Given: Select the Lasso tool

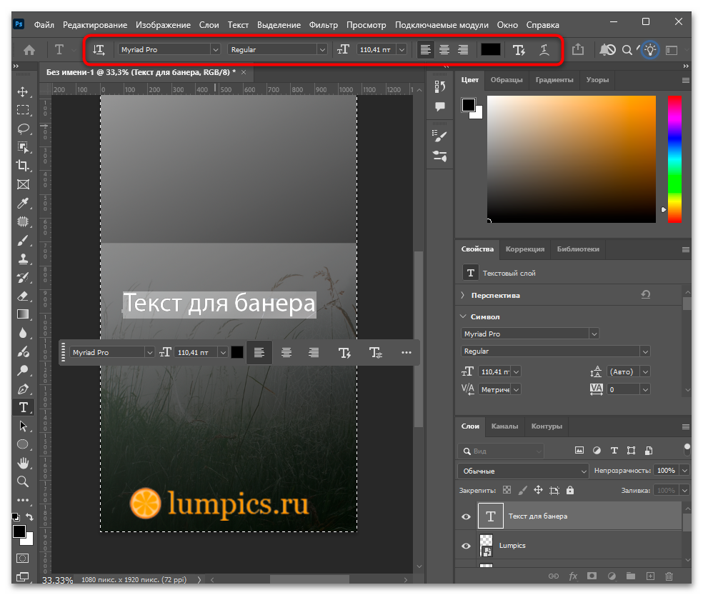Looking at the screenshot, I should [23, 129].
